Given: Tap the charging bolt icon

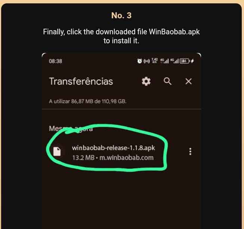Looking at the screenshot, I should pyautogui.click(x=192, y=61).
